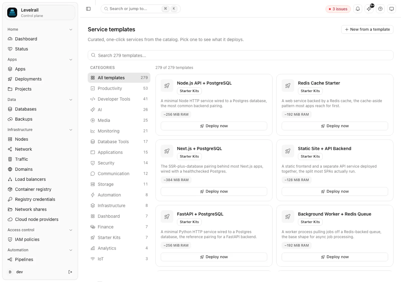This screenshot has width=401, height=282.
Task: Open Databases in the sidebar
Action: (x=40, y=109)
